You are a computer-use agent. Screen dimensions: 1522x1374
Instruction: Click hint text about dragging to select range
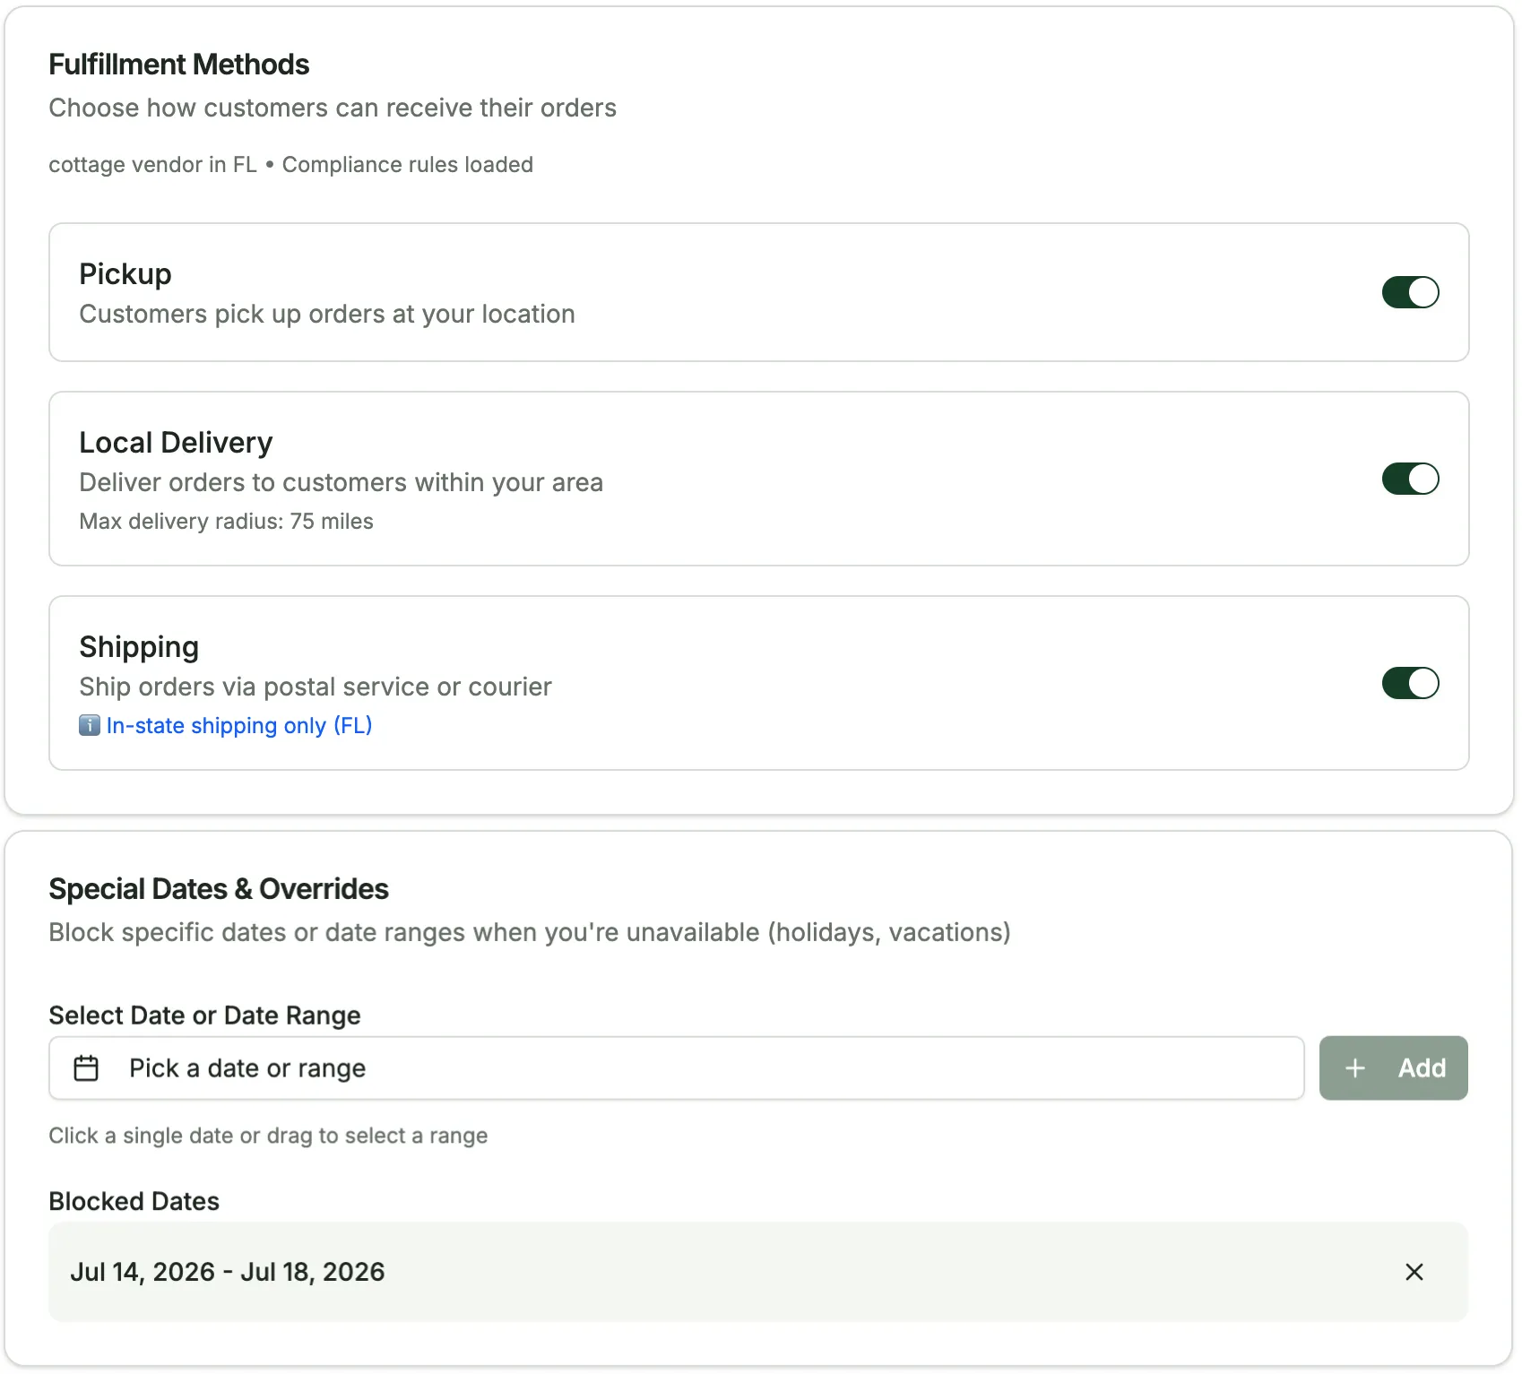coord(268,1136)
